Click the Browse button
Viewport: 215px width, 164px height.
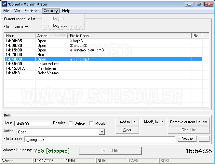click(x=187, y=139)
